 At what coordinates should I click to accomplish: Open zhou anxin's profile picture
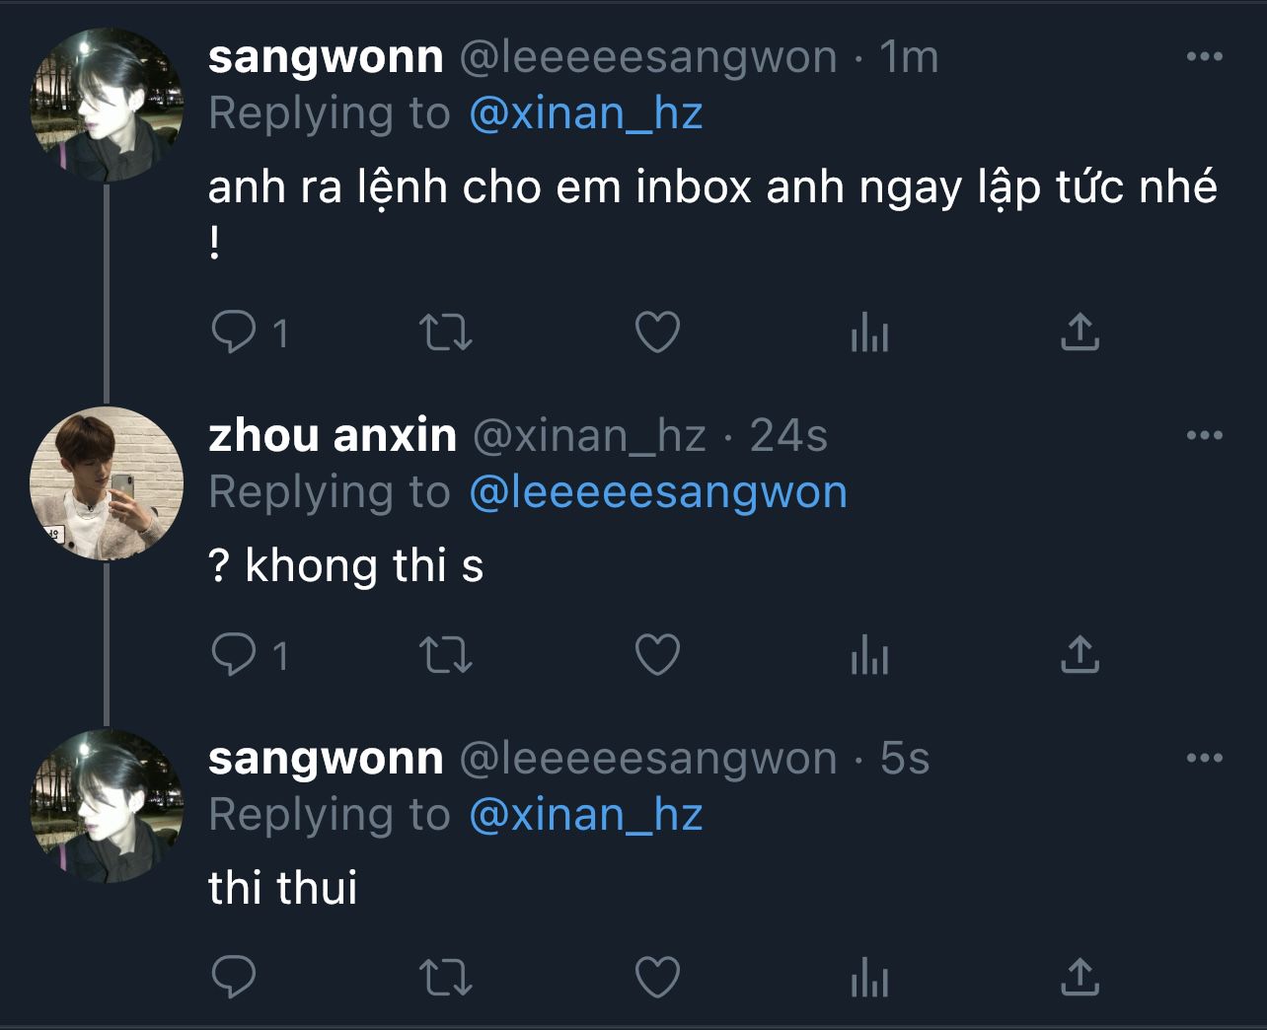(x=107, y=482)
